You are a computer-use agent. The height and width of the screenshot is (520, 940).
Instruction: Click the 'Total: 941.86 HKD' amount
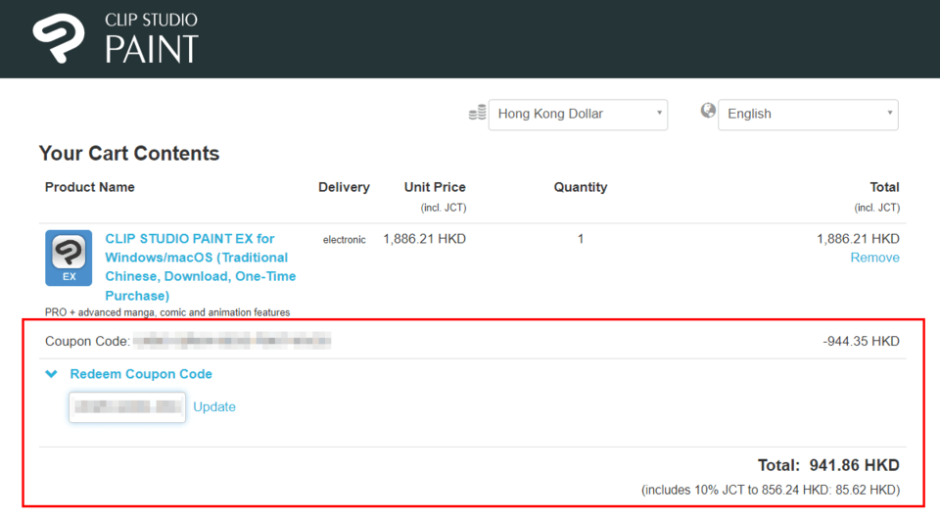click(828, 465)
